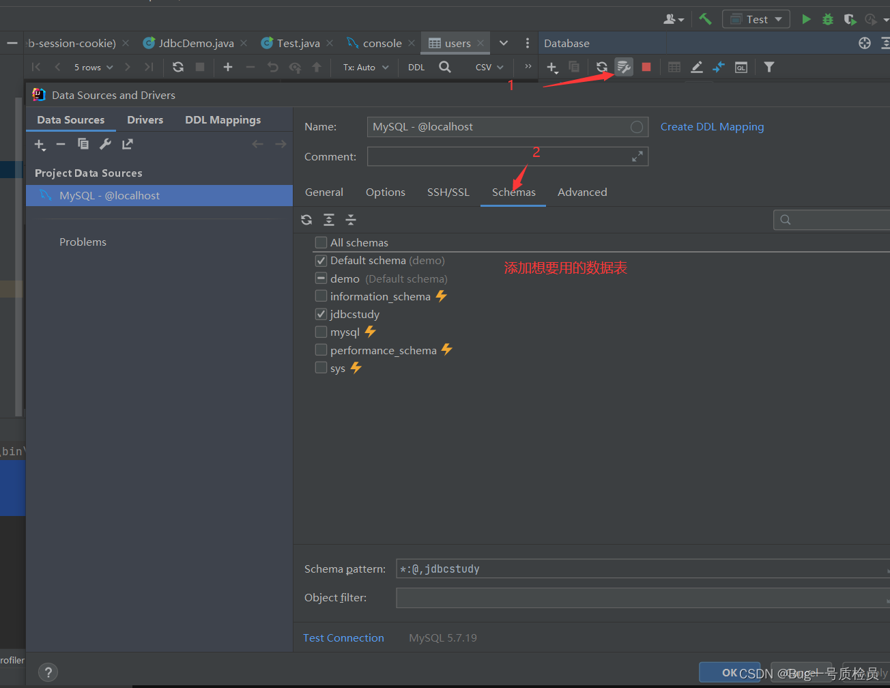Click the Schema pattern field

642,569
